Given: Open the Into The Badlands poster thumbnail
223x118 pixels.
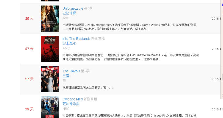Looking at the screenshot, I should point(50,49).
